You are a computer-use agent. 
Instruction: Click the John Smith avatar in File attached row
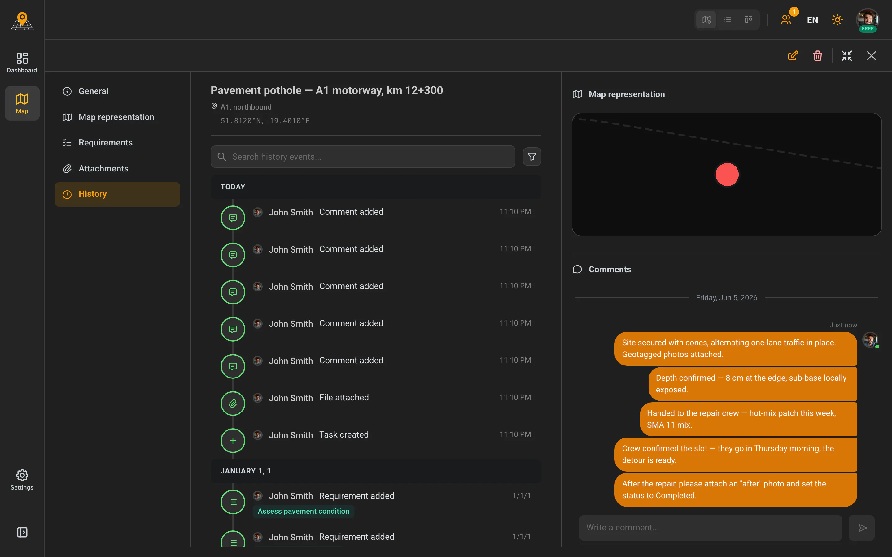point(258,398)
